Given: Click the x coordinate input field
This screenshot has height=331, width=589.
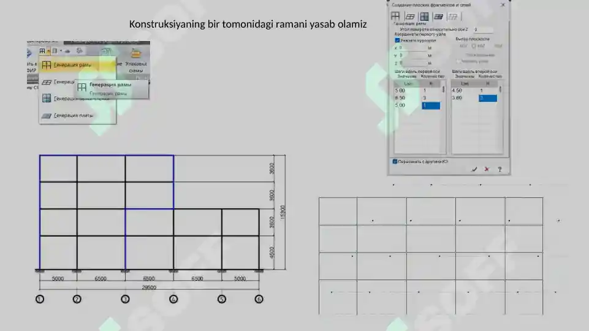Looking at the screenshot, I should pos(412,48).
